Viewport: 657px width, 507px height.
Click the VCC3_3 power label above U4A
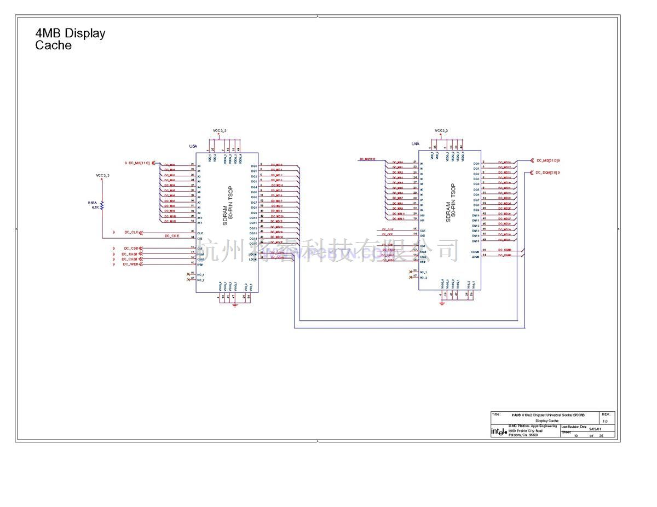click(441, 131)
